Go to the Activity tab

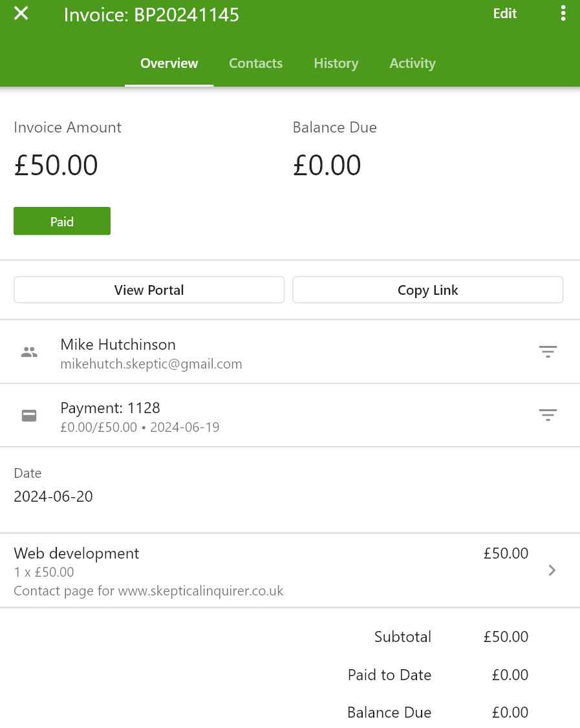pos(413,63)
